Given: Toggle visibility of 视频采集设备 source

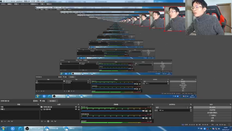Looking at the screenshot, I should pos(76,107).
